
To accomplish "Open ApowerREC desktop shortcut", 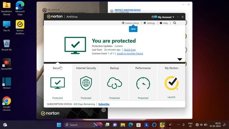I will [x=6, y=64].
